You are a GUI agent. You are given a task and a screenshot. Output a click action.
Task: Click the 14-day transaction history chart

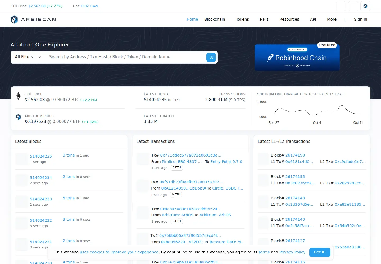311,112
